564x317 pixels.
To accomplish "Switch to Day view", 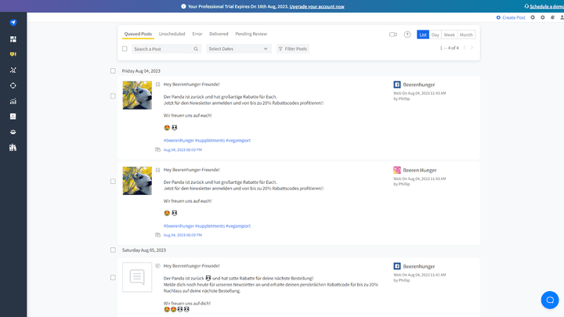I will [x=436, y=34].
